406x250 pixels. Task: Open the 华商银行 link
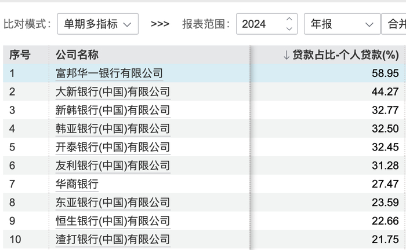coord(77,184)
